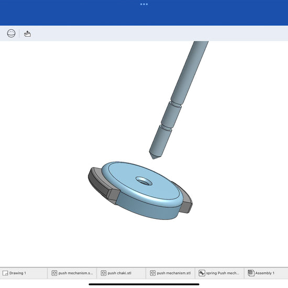Select the conical tip of the shaft
288x288 pixels.
click(x=154, y=156)
